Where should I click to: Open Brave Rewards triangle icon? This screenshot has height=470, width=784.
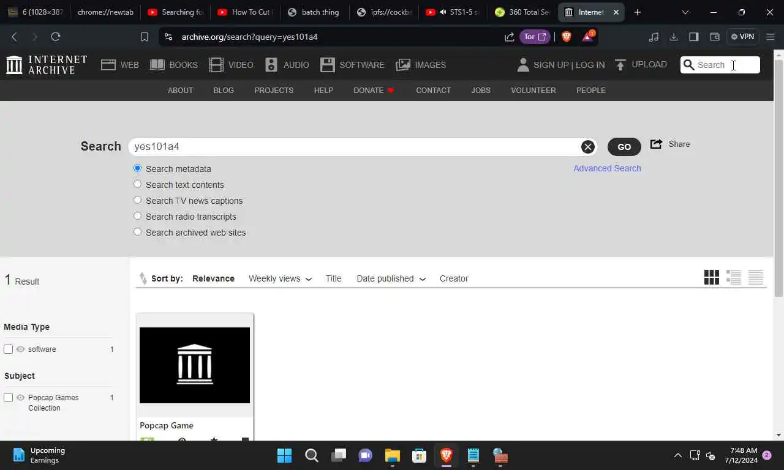587,37
